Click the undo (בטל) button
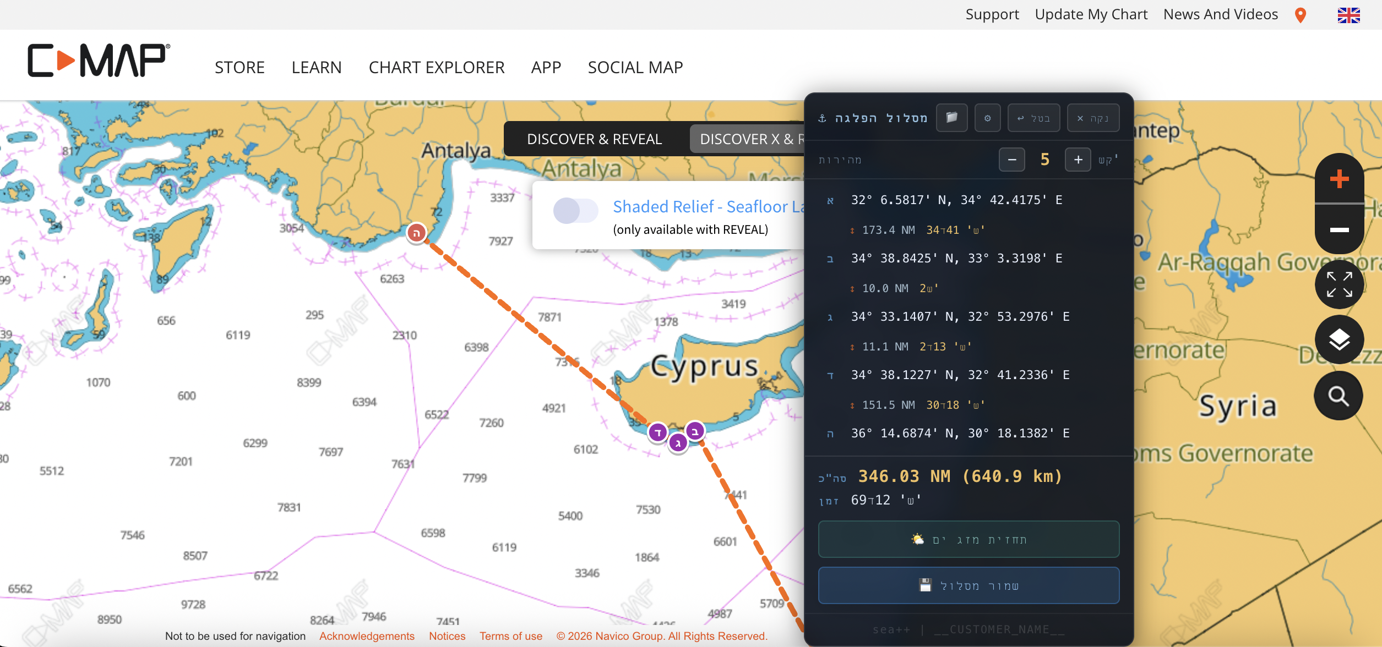The height and width of the screenshot is (647, 1382). tap(1033, 118)
